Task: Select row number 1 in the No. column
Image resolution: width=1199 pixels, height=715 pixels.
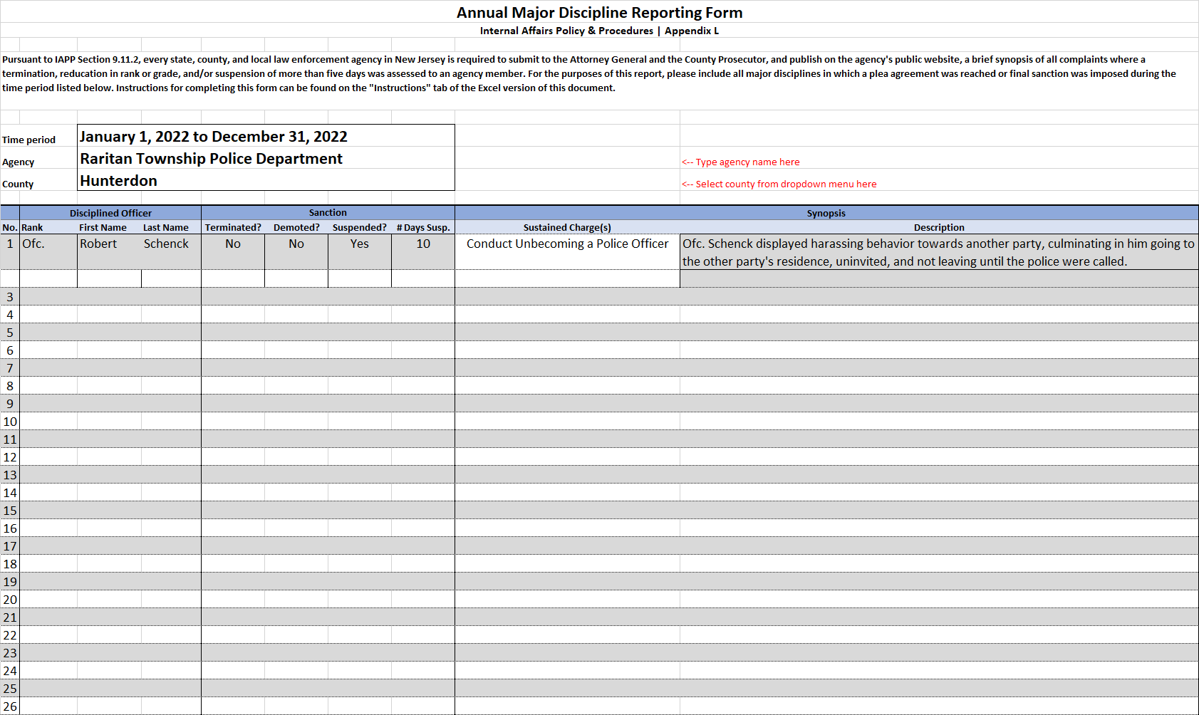Action: 10,251
